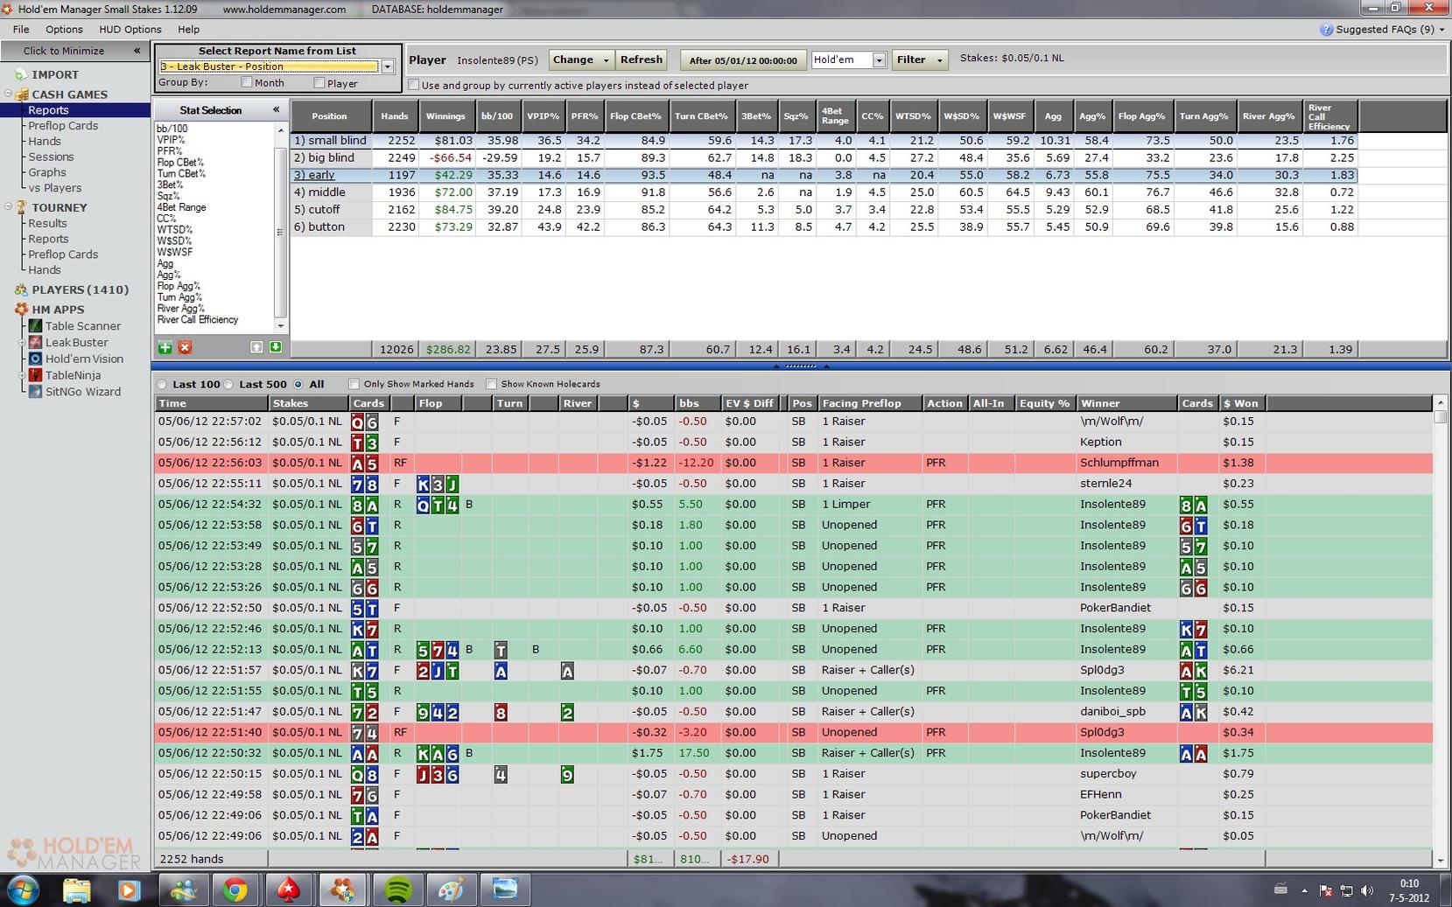Screen dimensions: 1452x907
Task: Open Spotify from taskbar
Action: 398,890
